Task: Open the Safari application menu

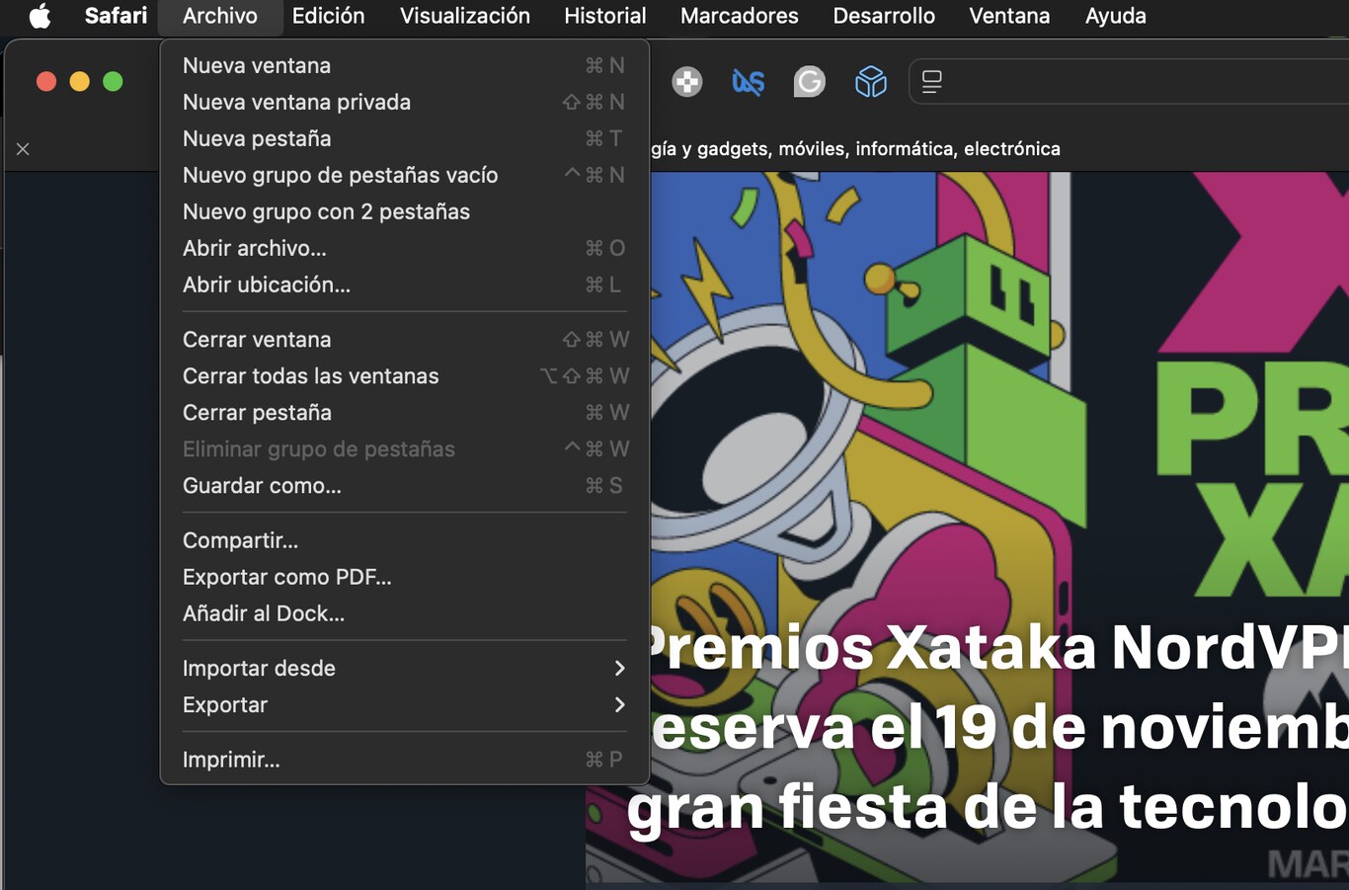Action: [116, 16]
